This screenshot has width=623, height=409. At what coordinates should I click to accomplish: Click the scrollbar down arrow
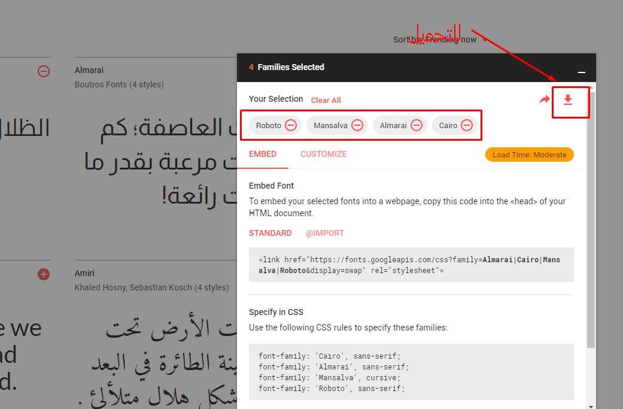point(591,406)
